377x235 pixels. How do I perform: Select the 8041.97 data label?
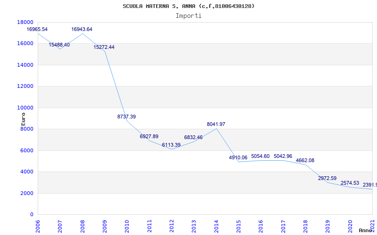tap(216, 124)
